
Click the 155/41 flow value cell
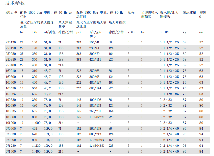tap(95, 42)
